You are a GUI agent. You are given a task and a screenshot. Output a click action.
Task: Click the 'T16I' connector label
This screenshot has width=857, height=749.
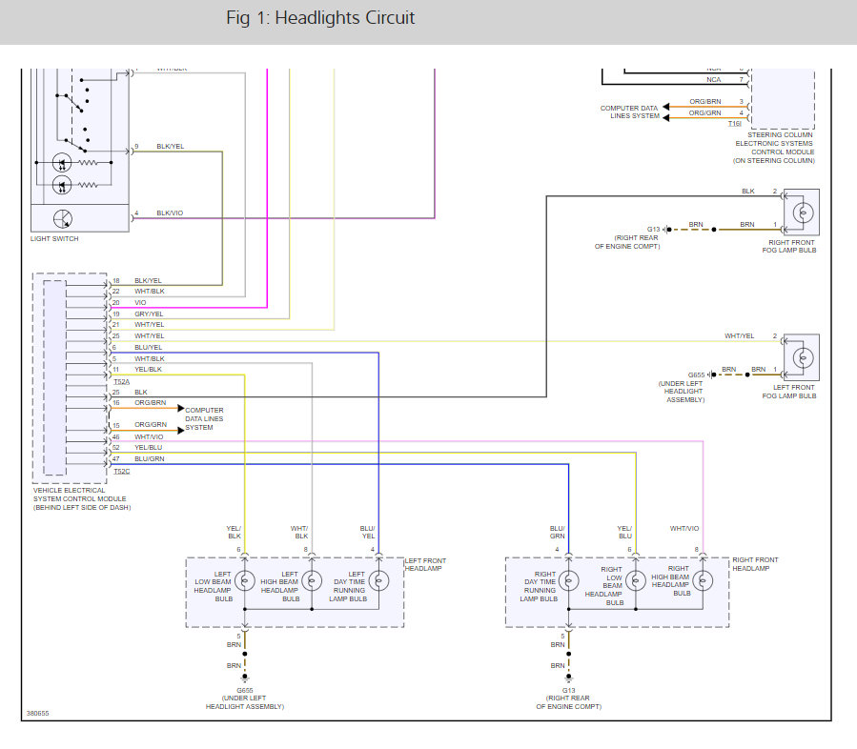point(735,124)
